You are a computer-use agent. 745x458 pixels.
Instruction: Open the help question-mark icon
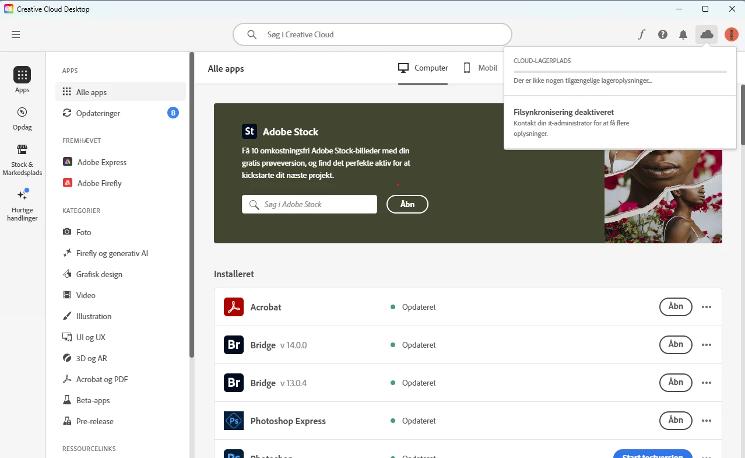[x=663, y=34]
